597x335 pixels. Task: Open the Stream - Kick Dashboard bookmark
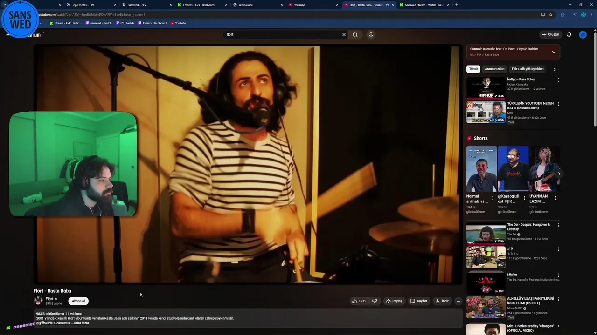click(x=66, y=23)
